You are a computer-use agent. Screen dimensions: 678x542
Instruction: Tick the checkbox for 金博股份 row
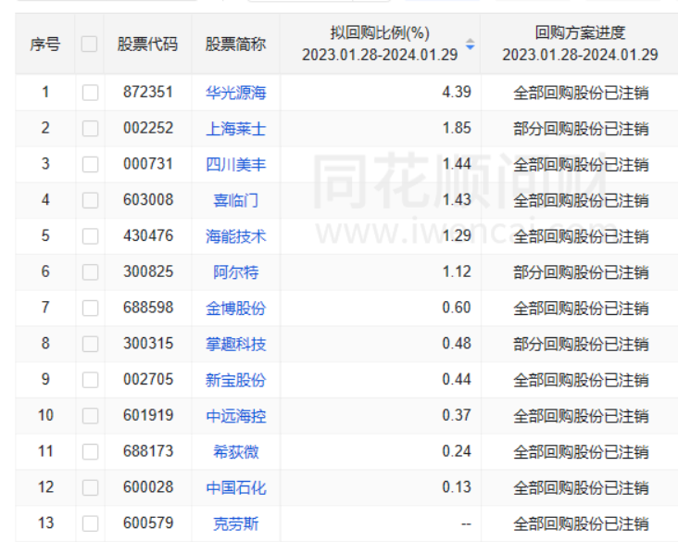pyautogui.click(x=90, y=308)
